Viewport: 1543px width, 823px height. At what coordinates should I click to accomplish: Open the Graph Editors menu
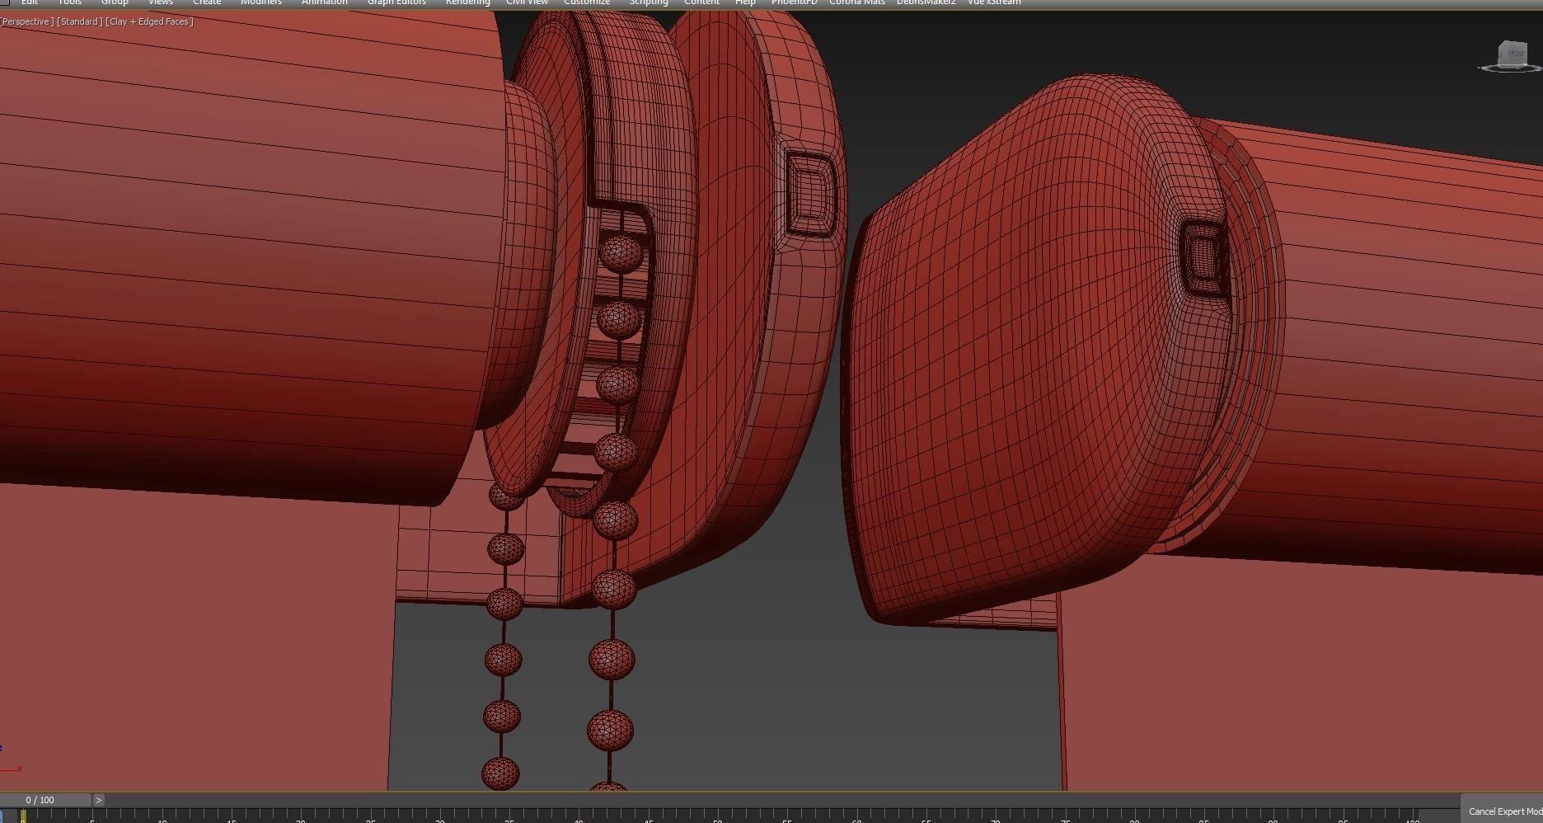pyautogui.click(x=396, y=2)
